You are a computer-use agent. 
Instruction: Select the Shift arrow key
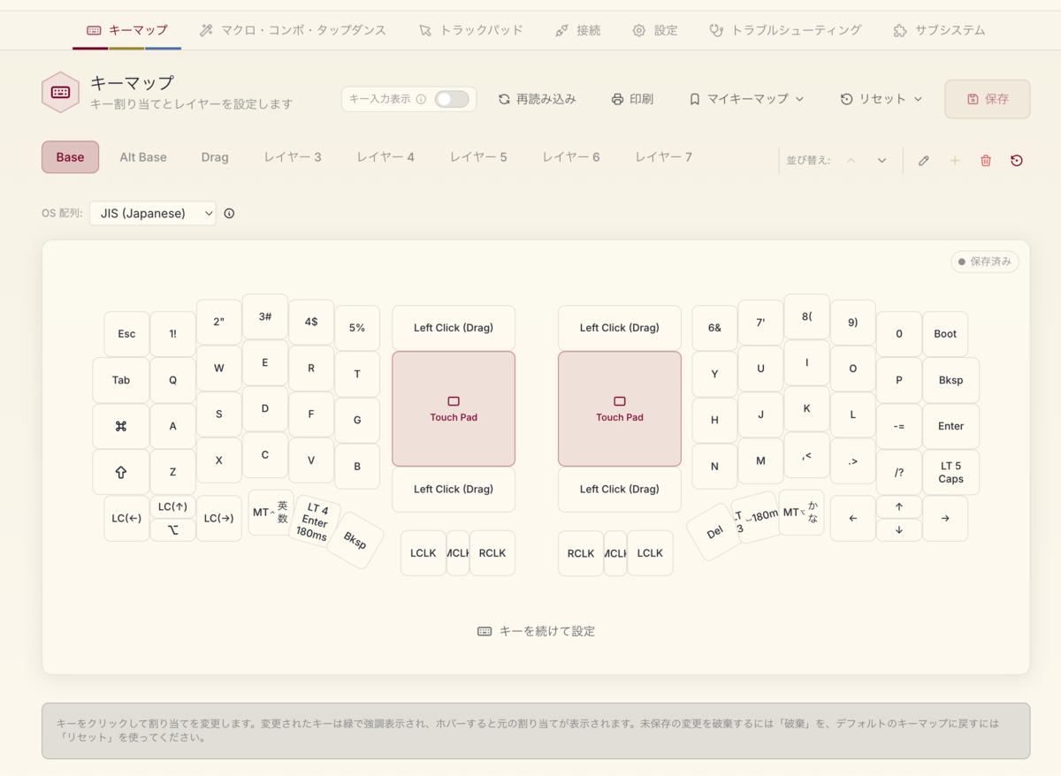(121, 472)
